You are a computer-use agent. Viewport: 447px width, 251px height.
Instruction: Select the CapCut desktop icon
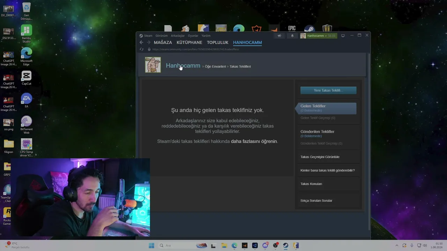(27, 78)
